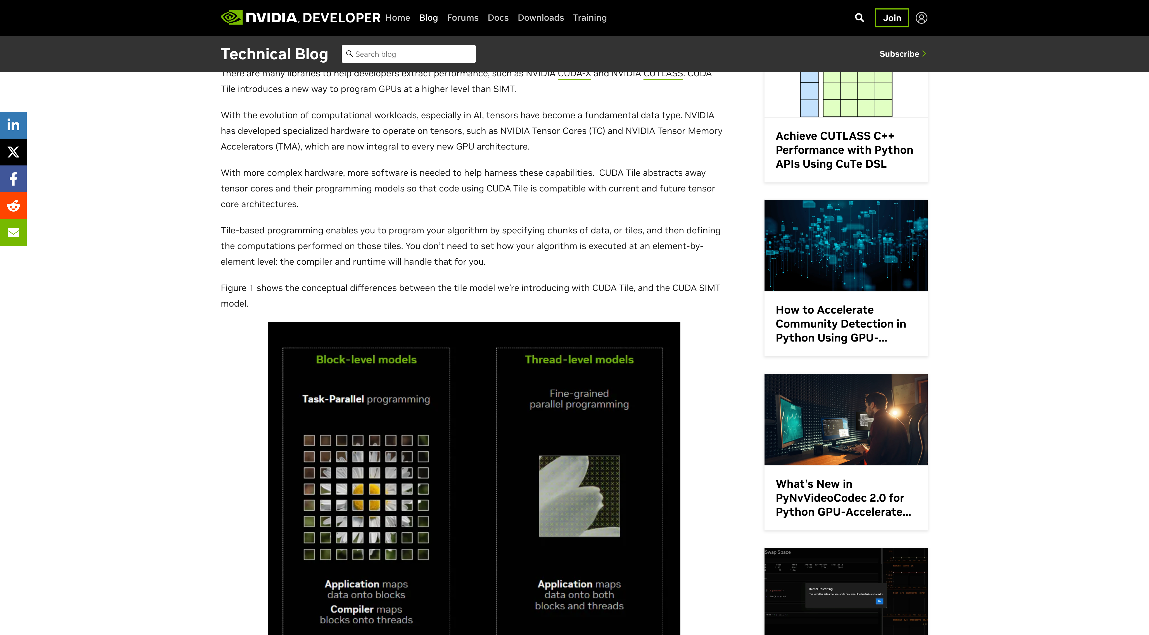Expand the Subscribe chevron
This screenshot has width=1149, height=635.
(924, 54)
